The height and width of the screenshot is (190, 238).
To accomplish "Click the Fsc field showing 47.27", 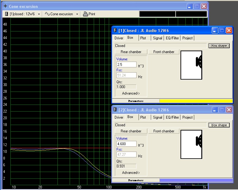I will tap(126, 155).
